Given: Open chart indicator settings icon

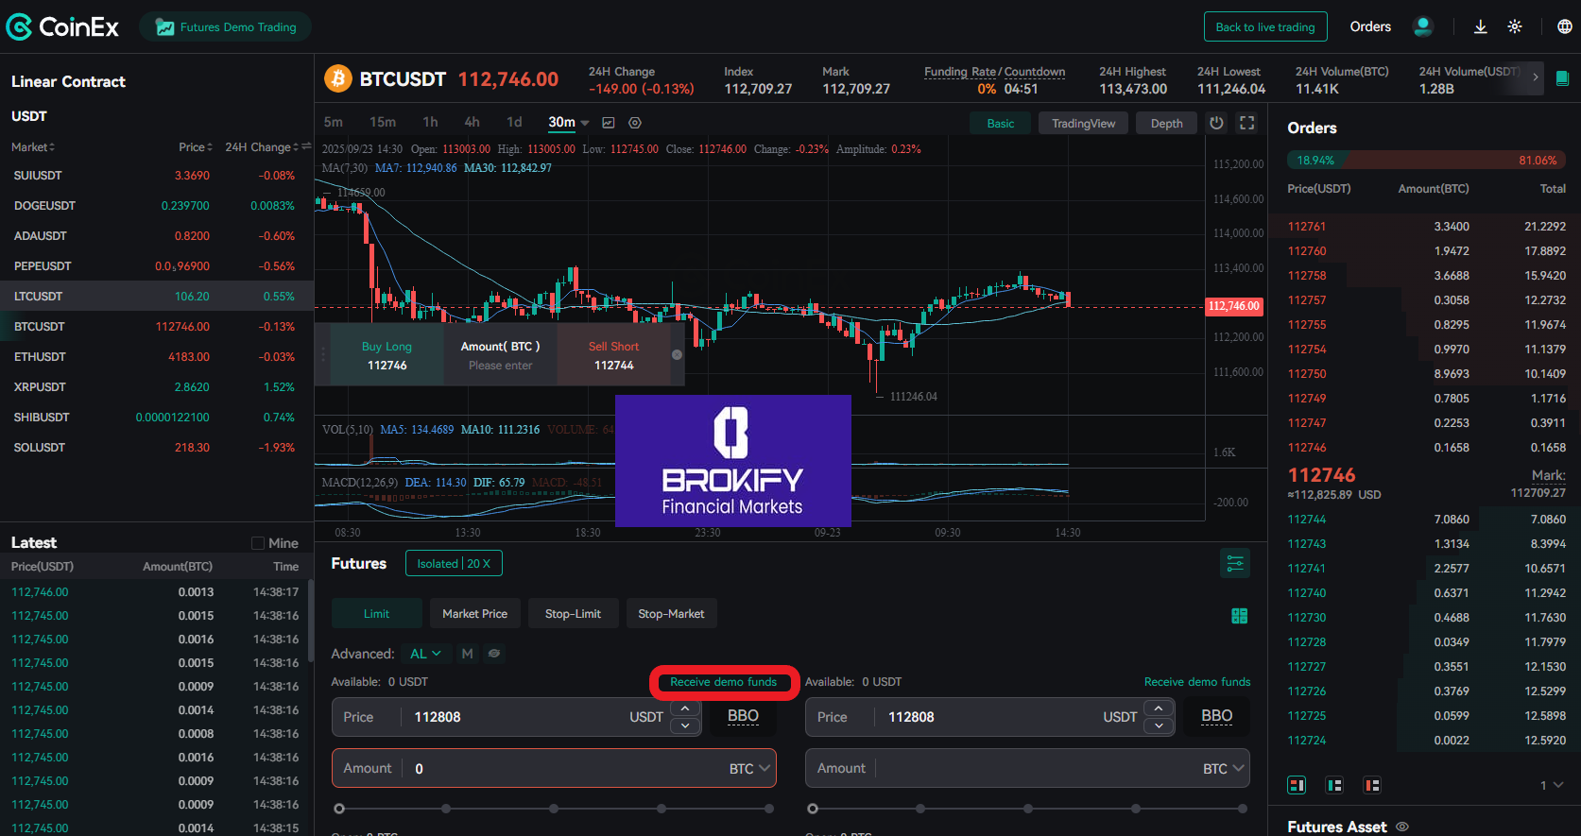Looking at the screenshot, I should tap(635, 123).
